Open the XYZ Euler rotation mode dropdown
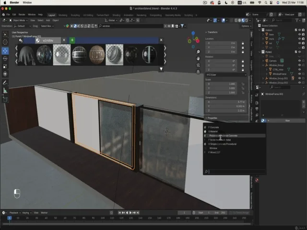 226,74
